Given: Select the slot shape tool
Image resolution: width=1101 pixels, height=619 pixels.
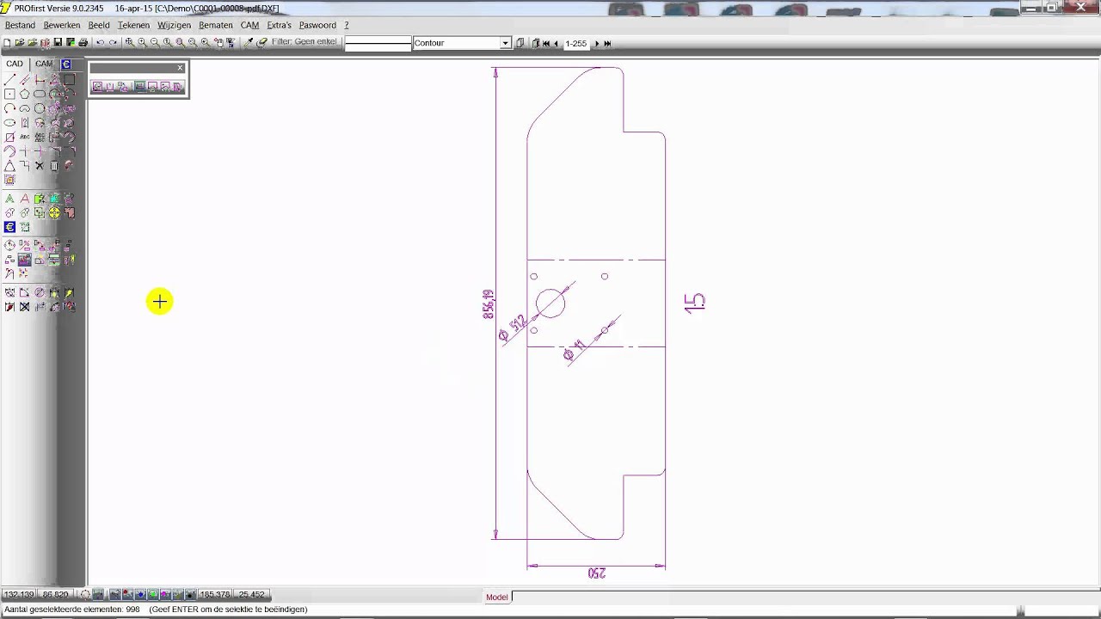Looking at the screenshot, I should pyautogui.click(x=40, y=94).
